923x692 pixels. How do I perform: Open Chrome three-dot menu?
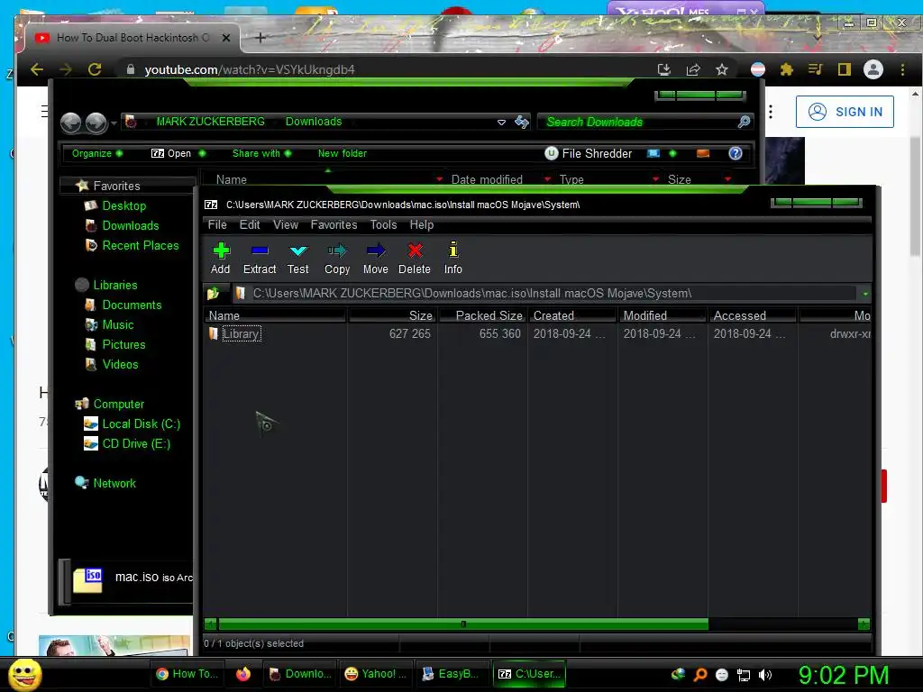pyautogui.click(x=902, y=69)
